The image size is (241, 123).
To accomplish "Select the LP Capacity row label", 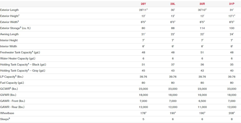I will click(12, 77).
